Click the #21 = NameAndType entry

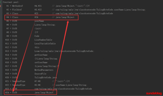tap(15, 81)
